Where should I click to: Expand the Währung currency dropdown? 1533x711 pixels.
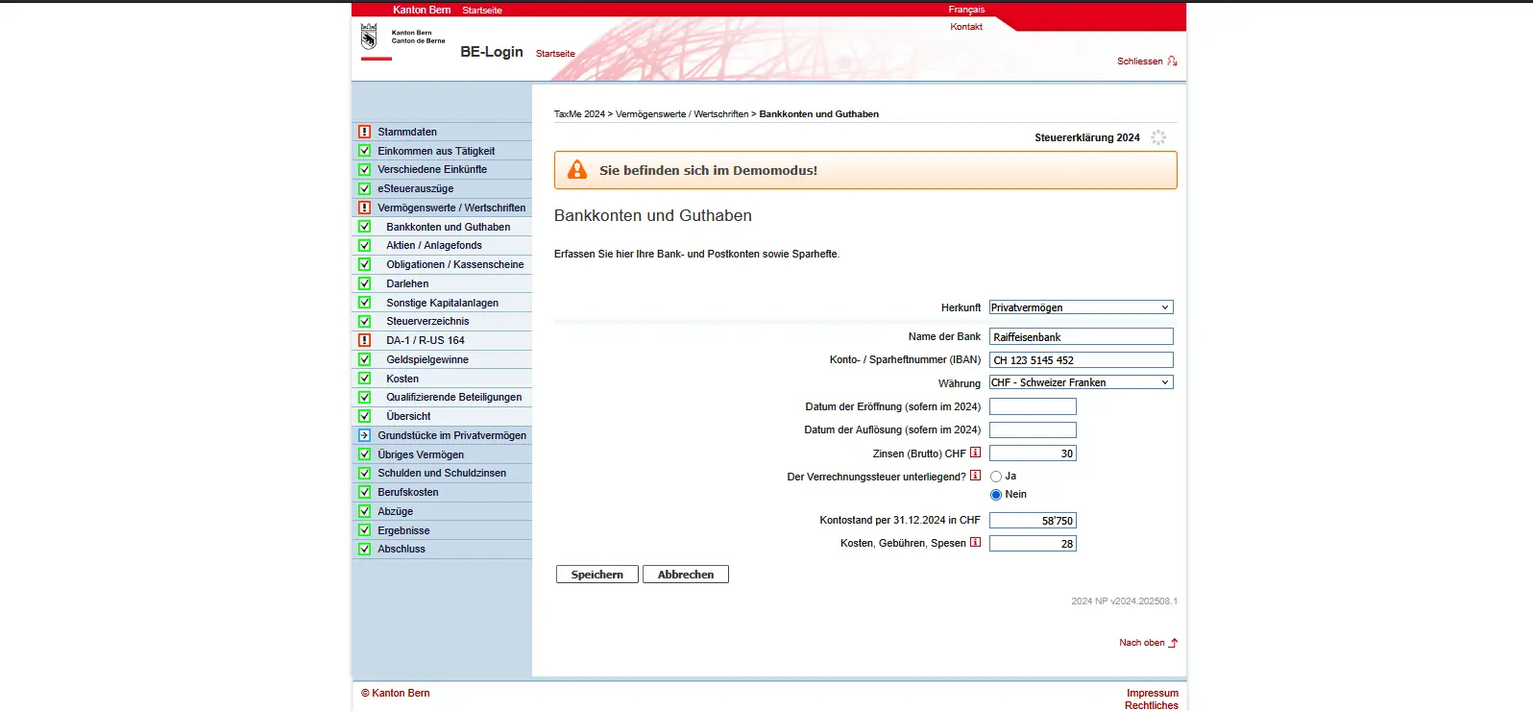[1081, 382]
